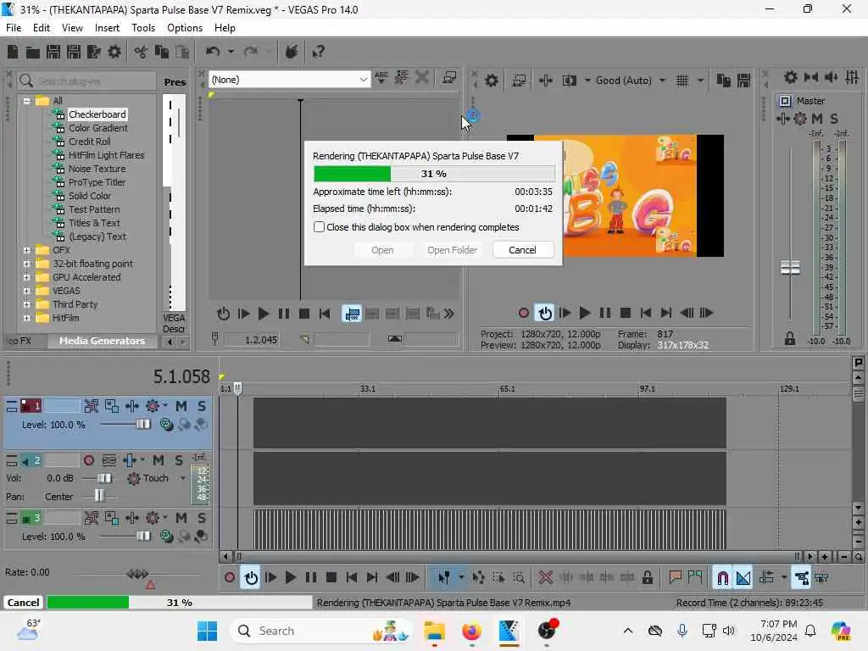Open Touch automation mode dropdown on track 2
Image resolution: width=868 pixels, height=651 pixels.
(x=183, y=478)
